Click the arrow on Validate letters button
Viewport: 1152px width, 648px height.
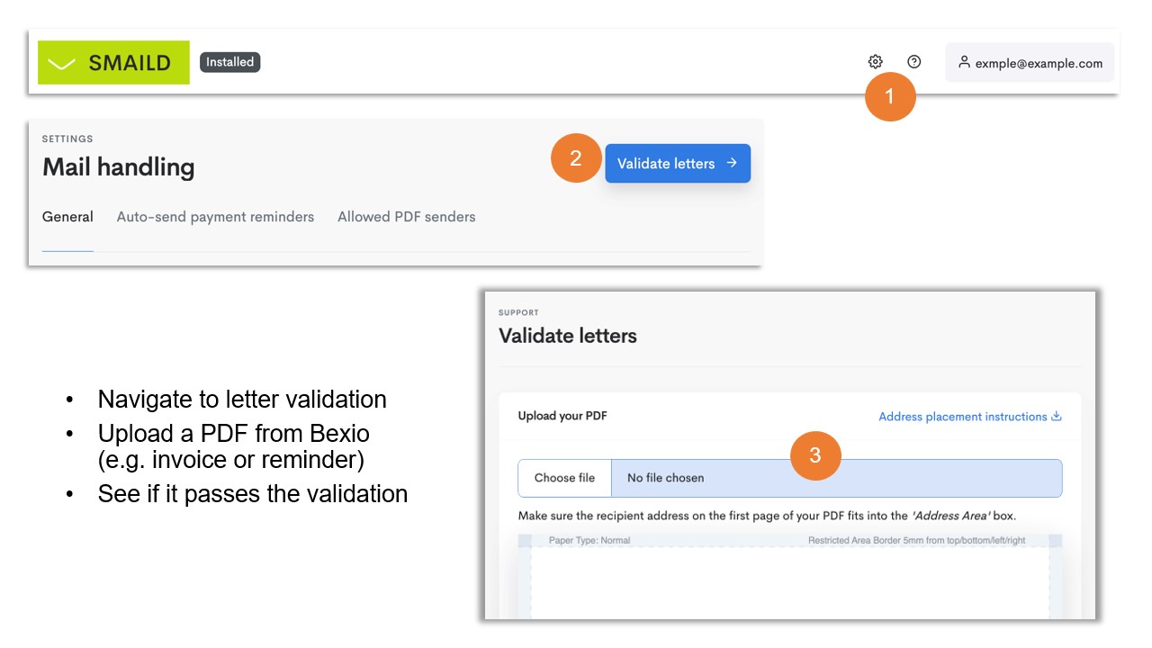(x=732, y=163)
